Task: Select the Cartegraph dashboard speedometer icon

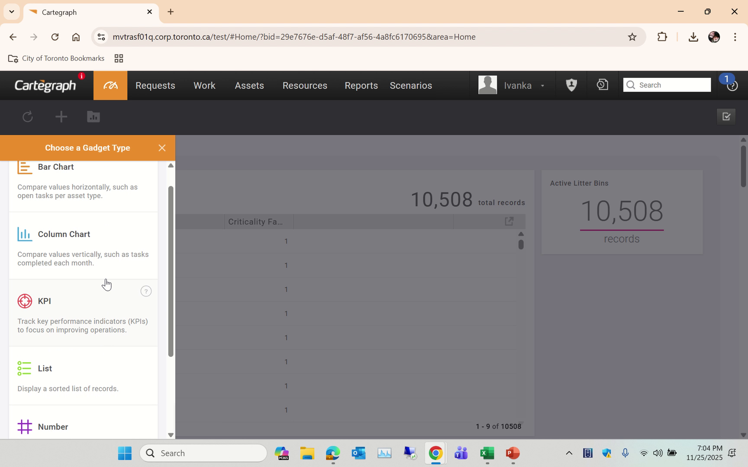Action: [x=110, y=85]
